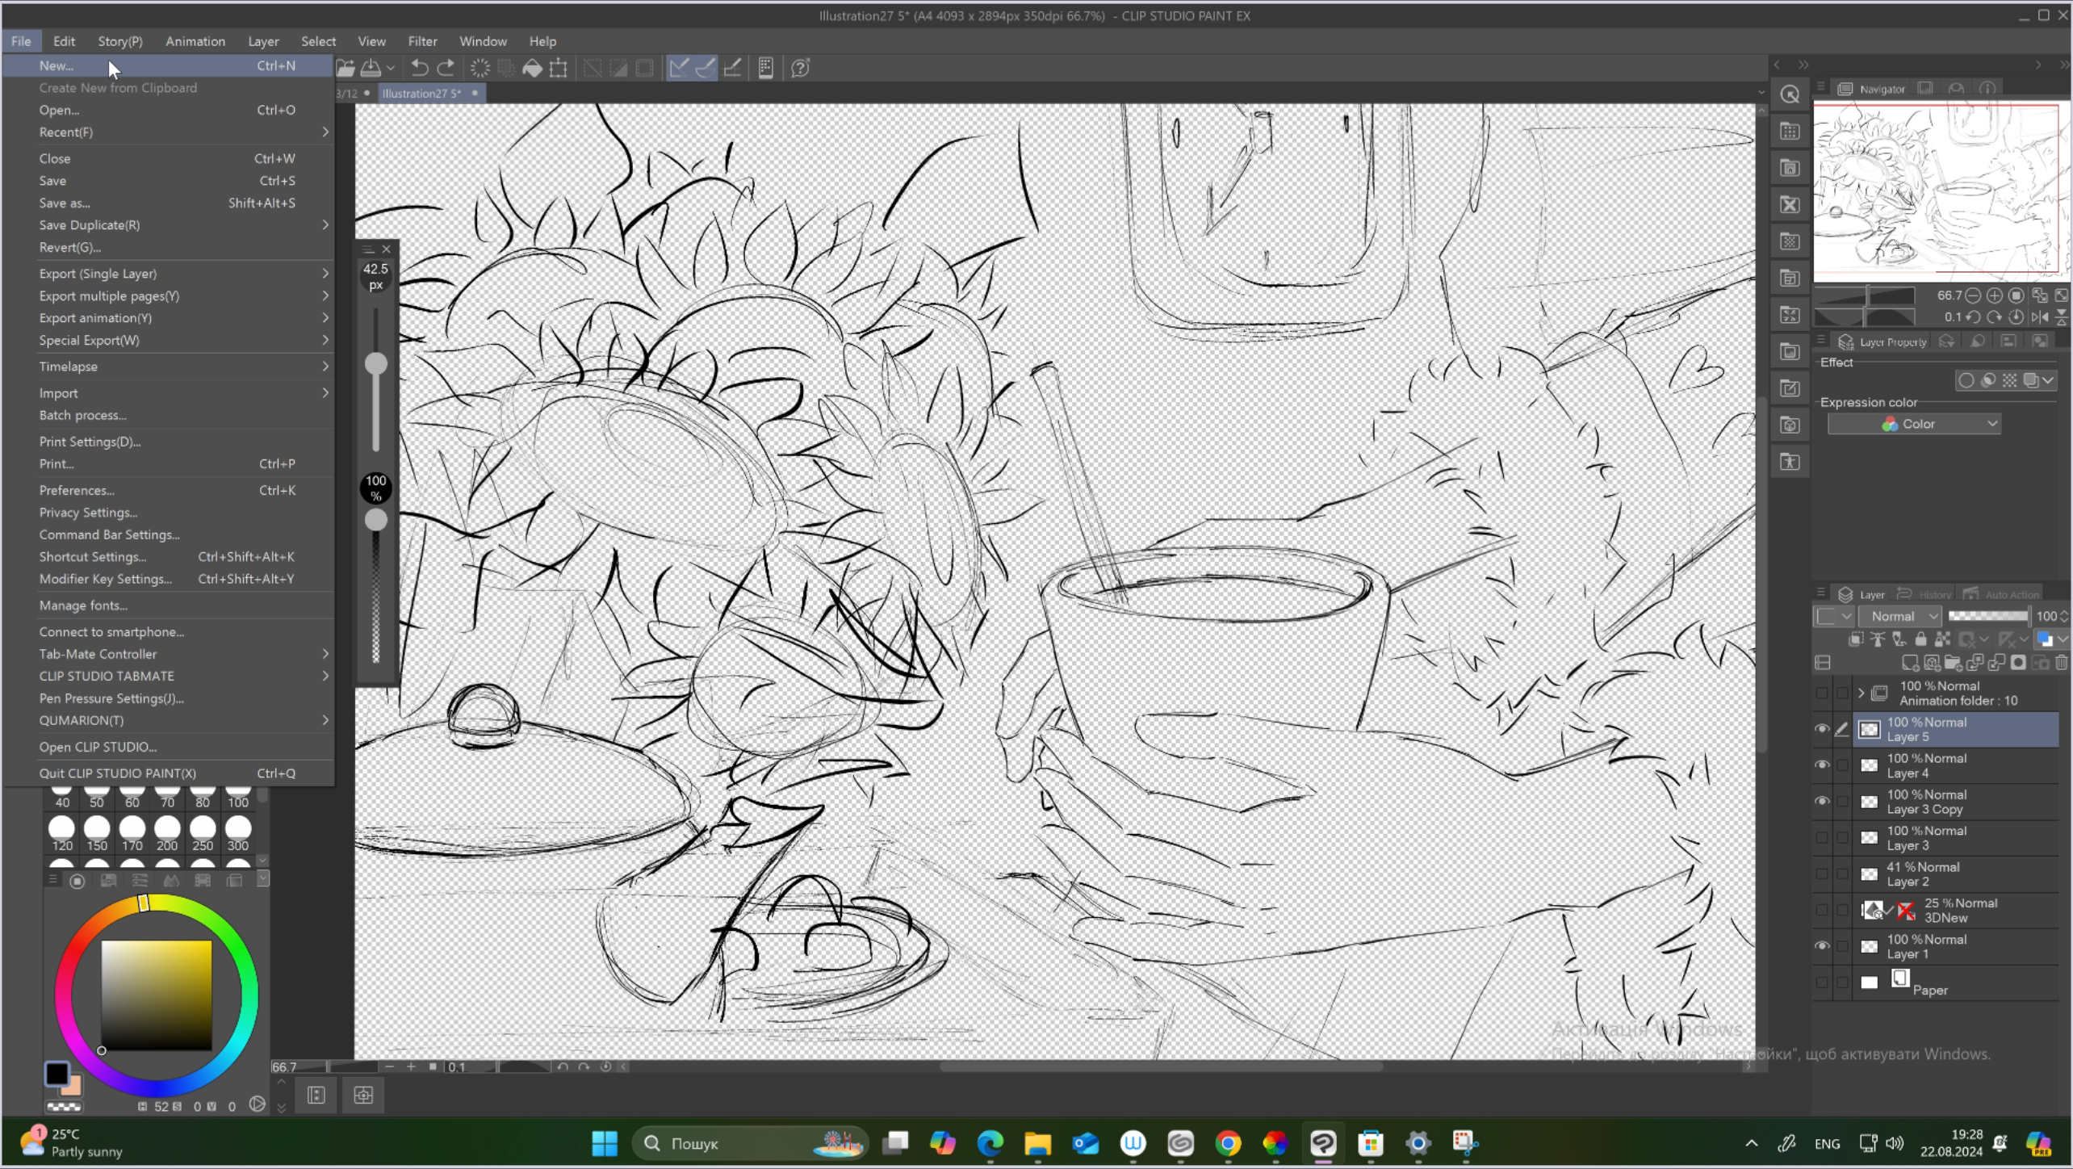Click the Fill bucket icon in command bar

pos(532,68)
